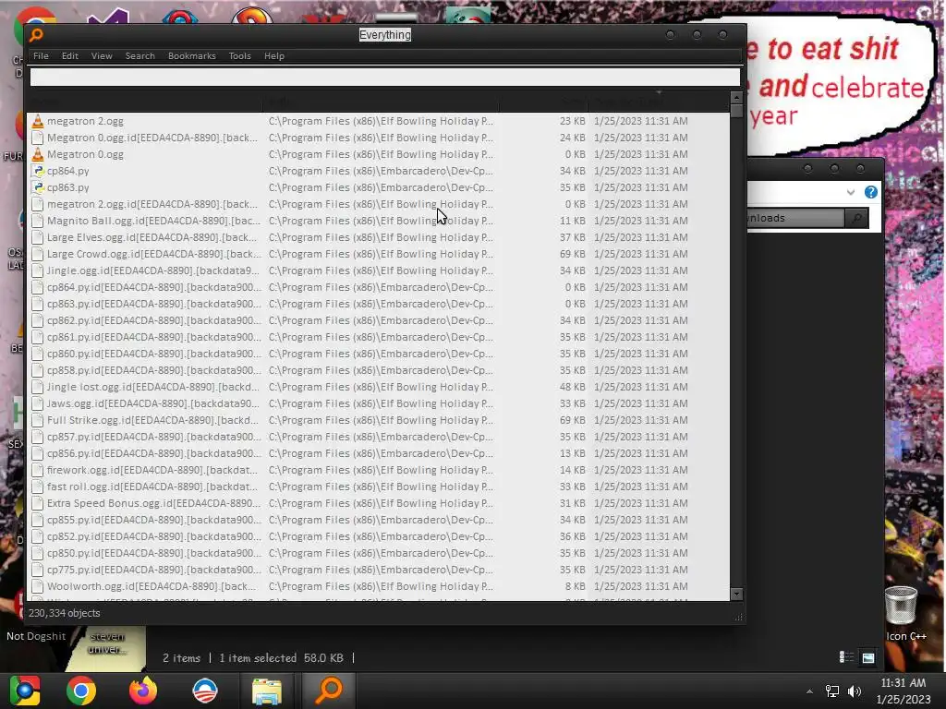
Task: Select 'fast roll.ogg.id' file name
Action: click(152, 487)
